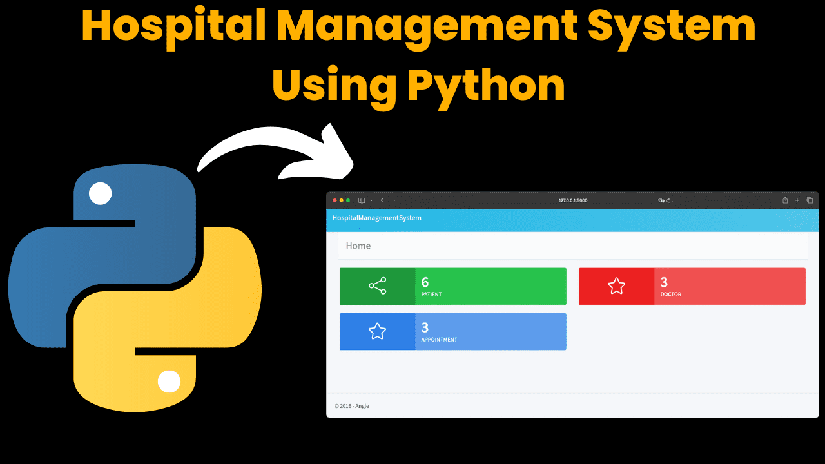Open the blue Appointment count card
Viewport: 825px width, 464px height.
coord(453,331)
